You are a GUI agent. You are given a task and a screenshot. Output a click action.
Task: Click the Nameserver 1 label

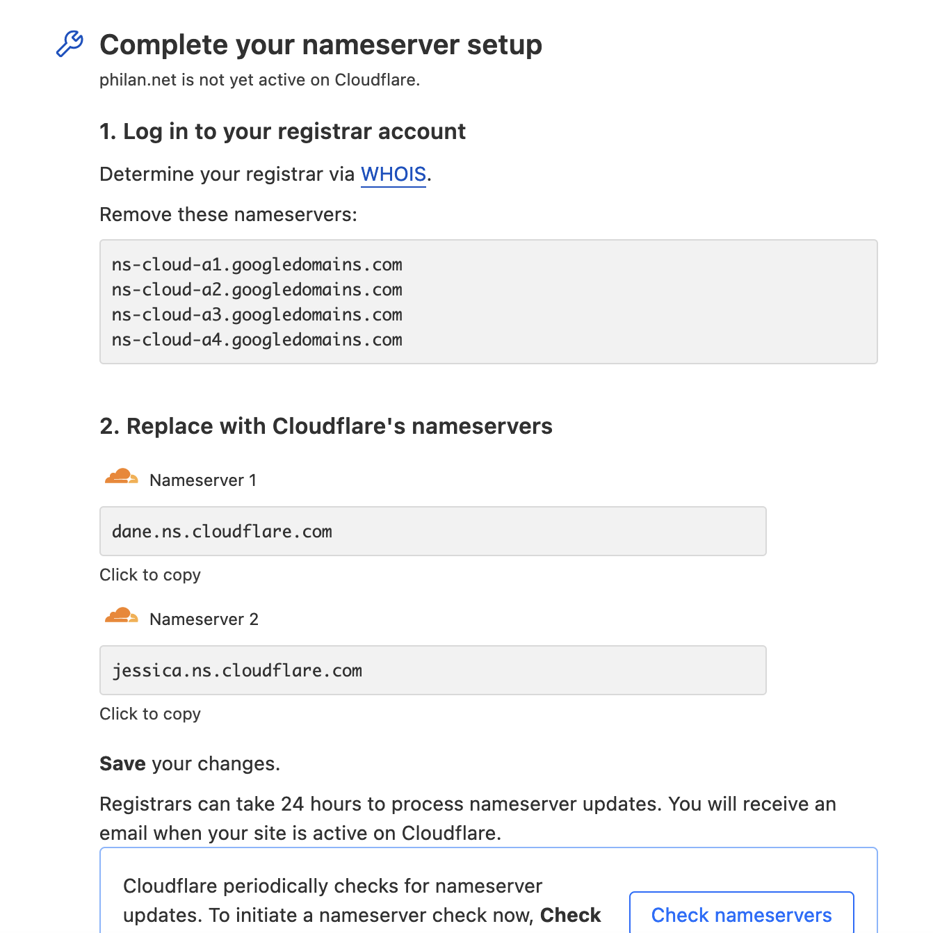[x=202, y=480]
